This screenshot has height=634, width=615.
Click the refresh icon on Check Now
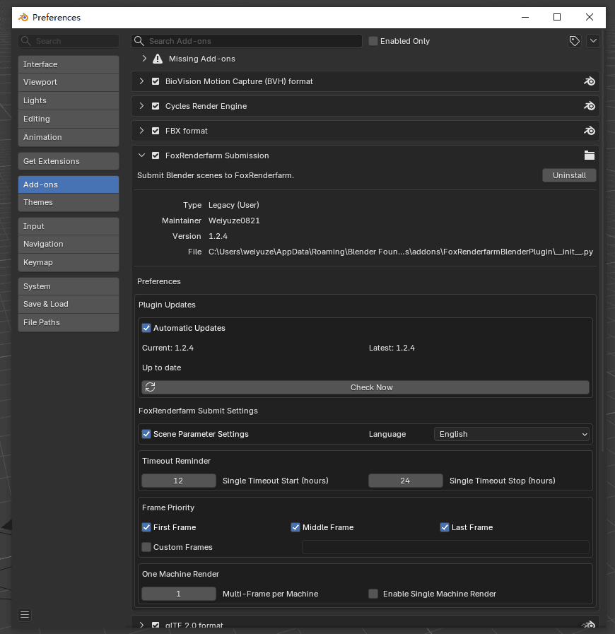[151, 387]
